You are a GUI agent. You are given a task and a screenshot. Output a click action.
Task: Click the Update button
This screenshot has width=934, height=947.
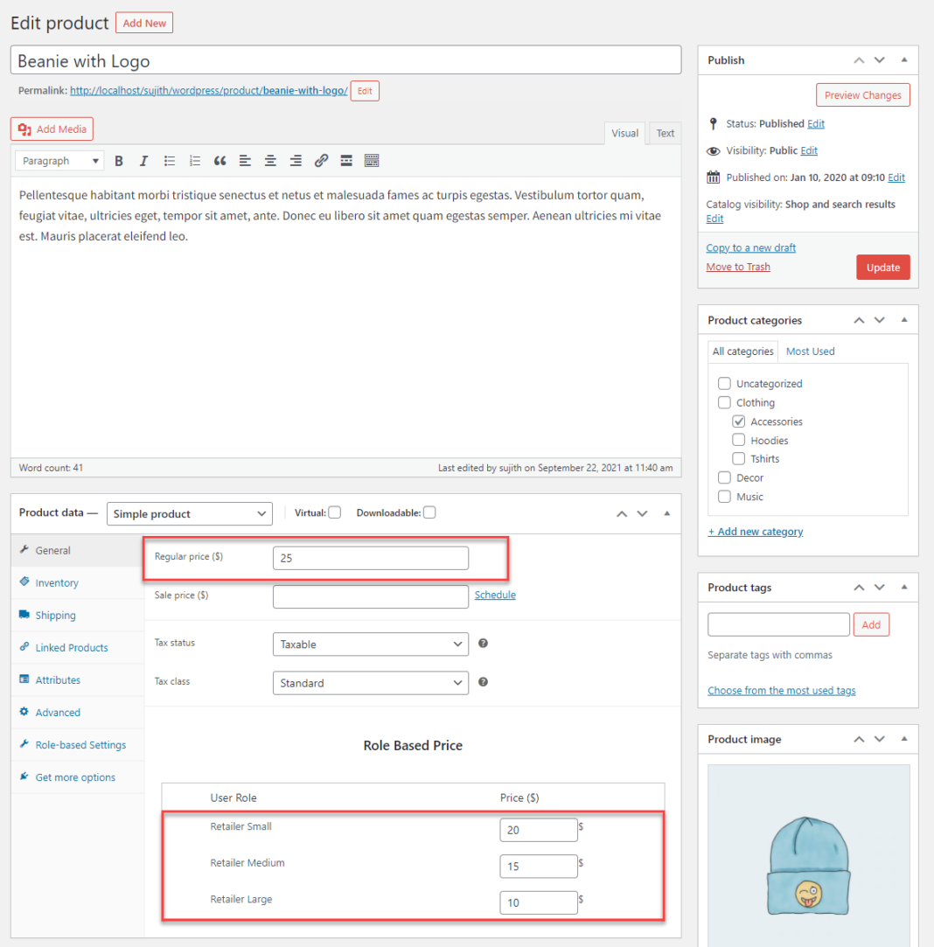point(882,268)
